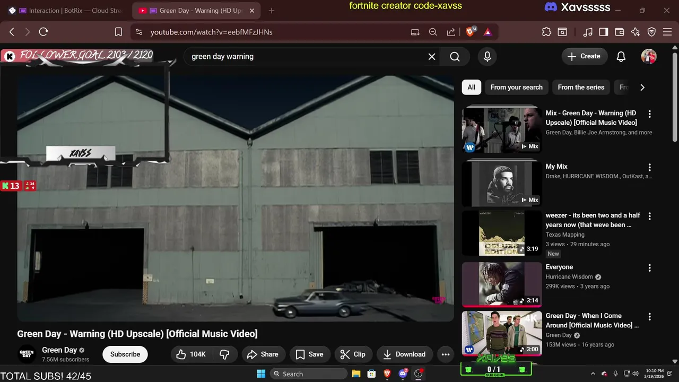Screen dimensions: 679x382
Task: Open the Windows Start menu
Action: (261, 374)
